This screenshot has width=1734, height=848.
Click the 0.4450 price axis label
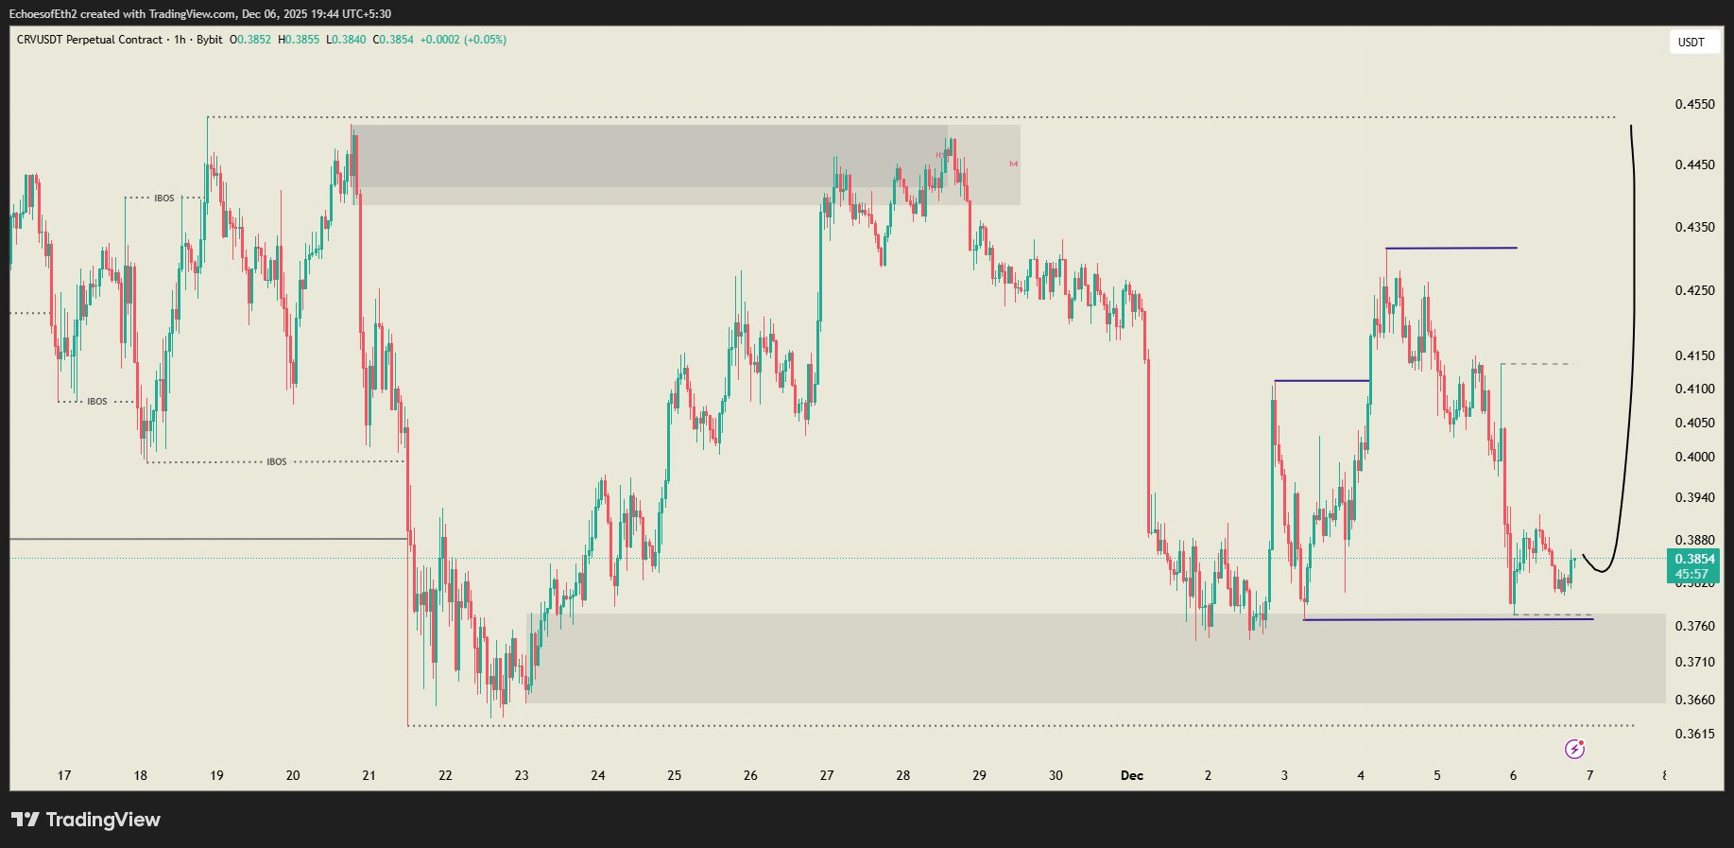(x=1694, y=164)
